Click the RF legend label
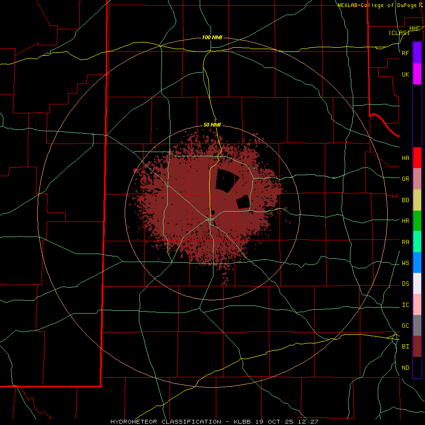The height and width of the screenshot is (425, 425). click(x=405, y=53)
